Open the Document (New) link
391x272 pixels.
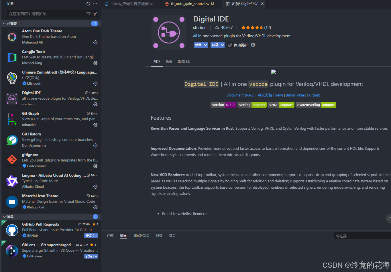[x=240, y=95]
